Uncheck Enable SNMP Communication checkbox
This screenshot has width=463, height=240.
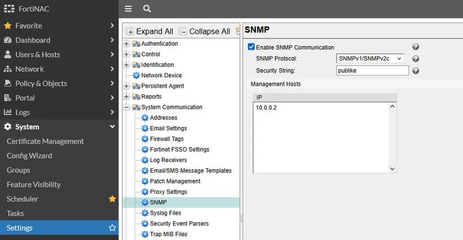click(251, 47)
